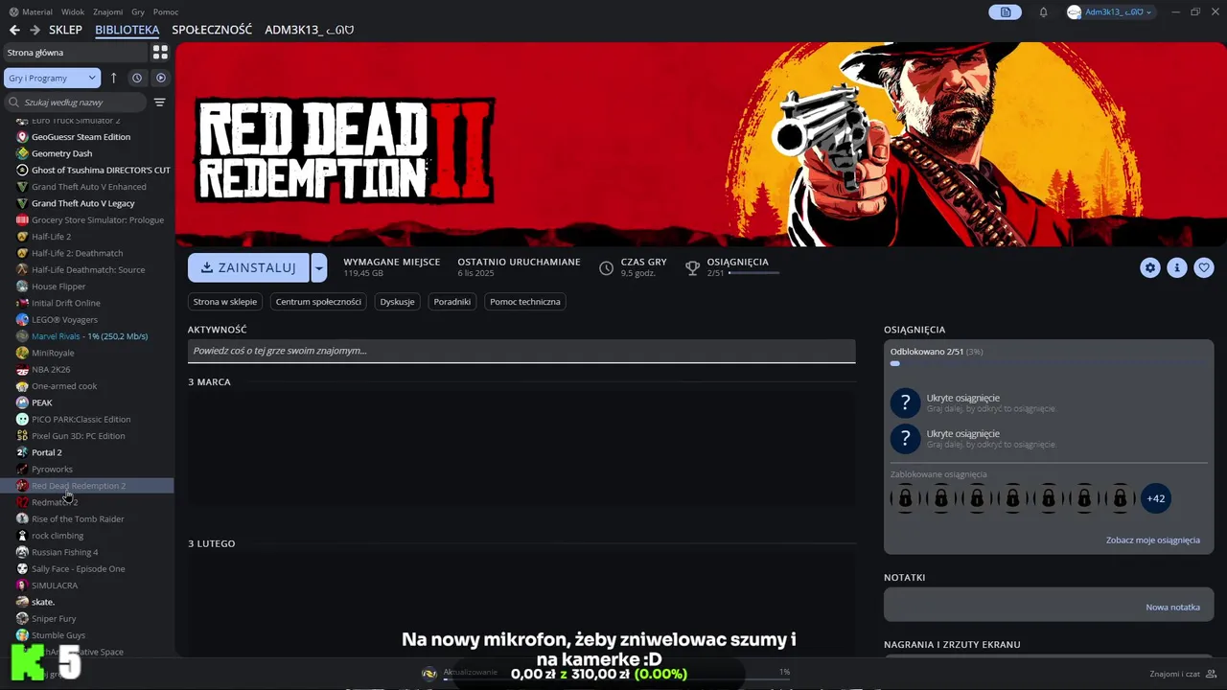The height and width of the screenshot is (690, 1227).
Task: Open Znajomi i czat chat icon
Action: [1212, 674]
